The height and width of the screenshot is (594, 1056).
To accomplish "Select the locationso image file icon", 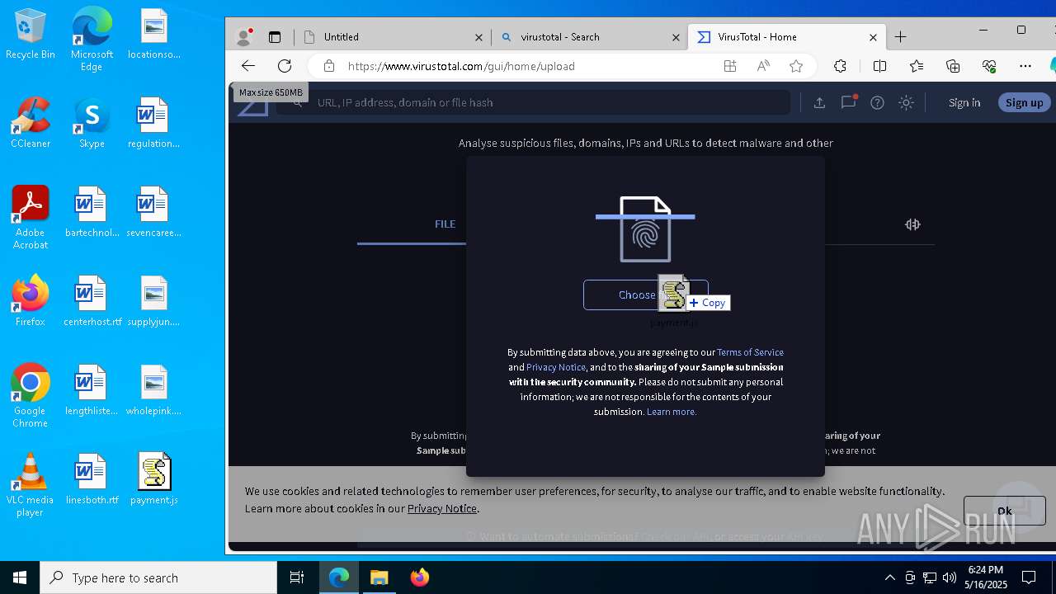I will (x=154, y=35).
